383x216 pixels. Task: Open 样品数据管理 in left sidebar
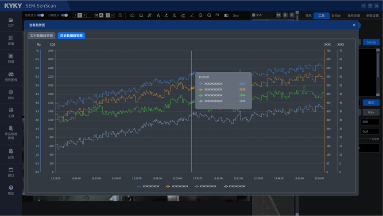click(x=11, y=133)
